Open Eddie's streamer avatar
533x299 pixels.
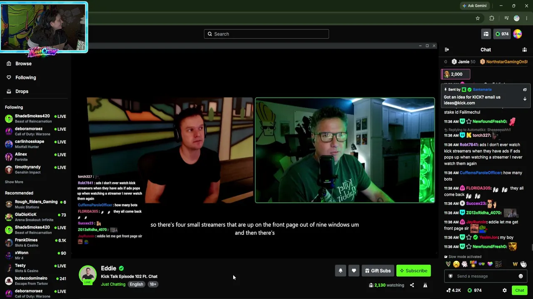pyautogui.click(x=88, y=274)
